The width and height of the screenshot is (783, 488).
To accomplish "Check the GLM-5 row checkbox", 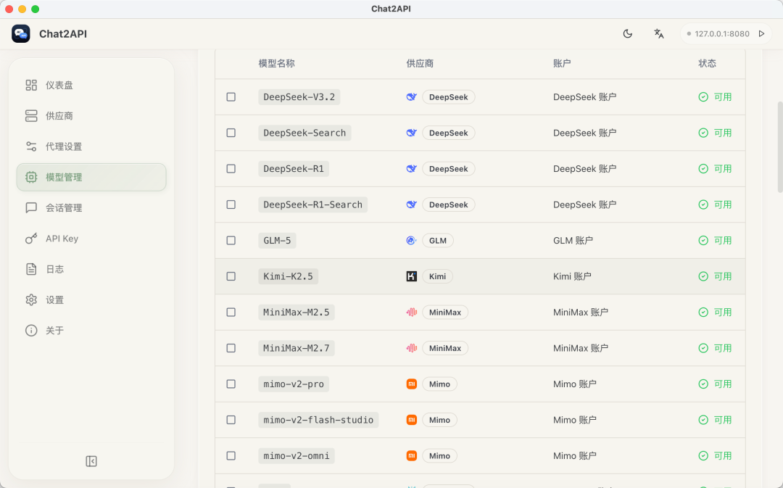I will point(231,241).
